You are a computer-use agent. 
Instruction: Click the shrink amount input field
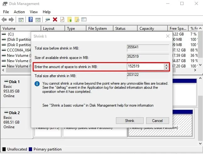(x=145, y=66)
